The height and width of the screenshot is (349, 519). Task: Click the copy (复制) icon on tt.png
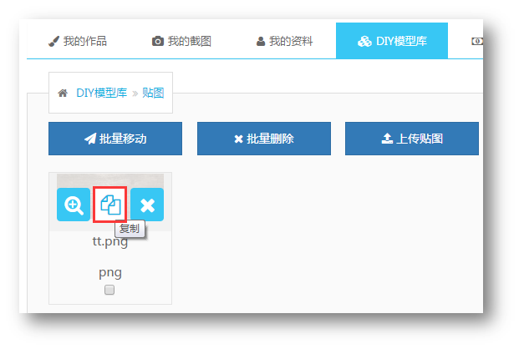(110, 205)
